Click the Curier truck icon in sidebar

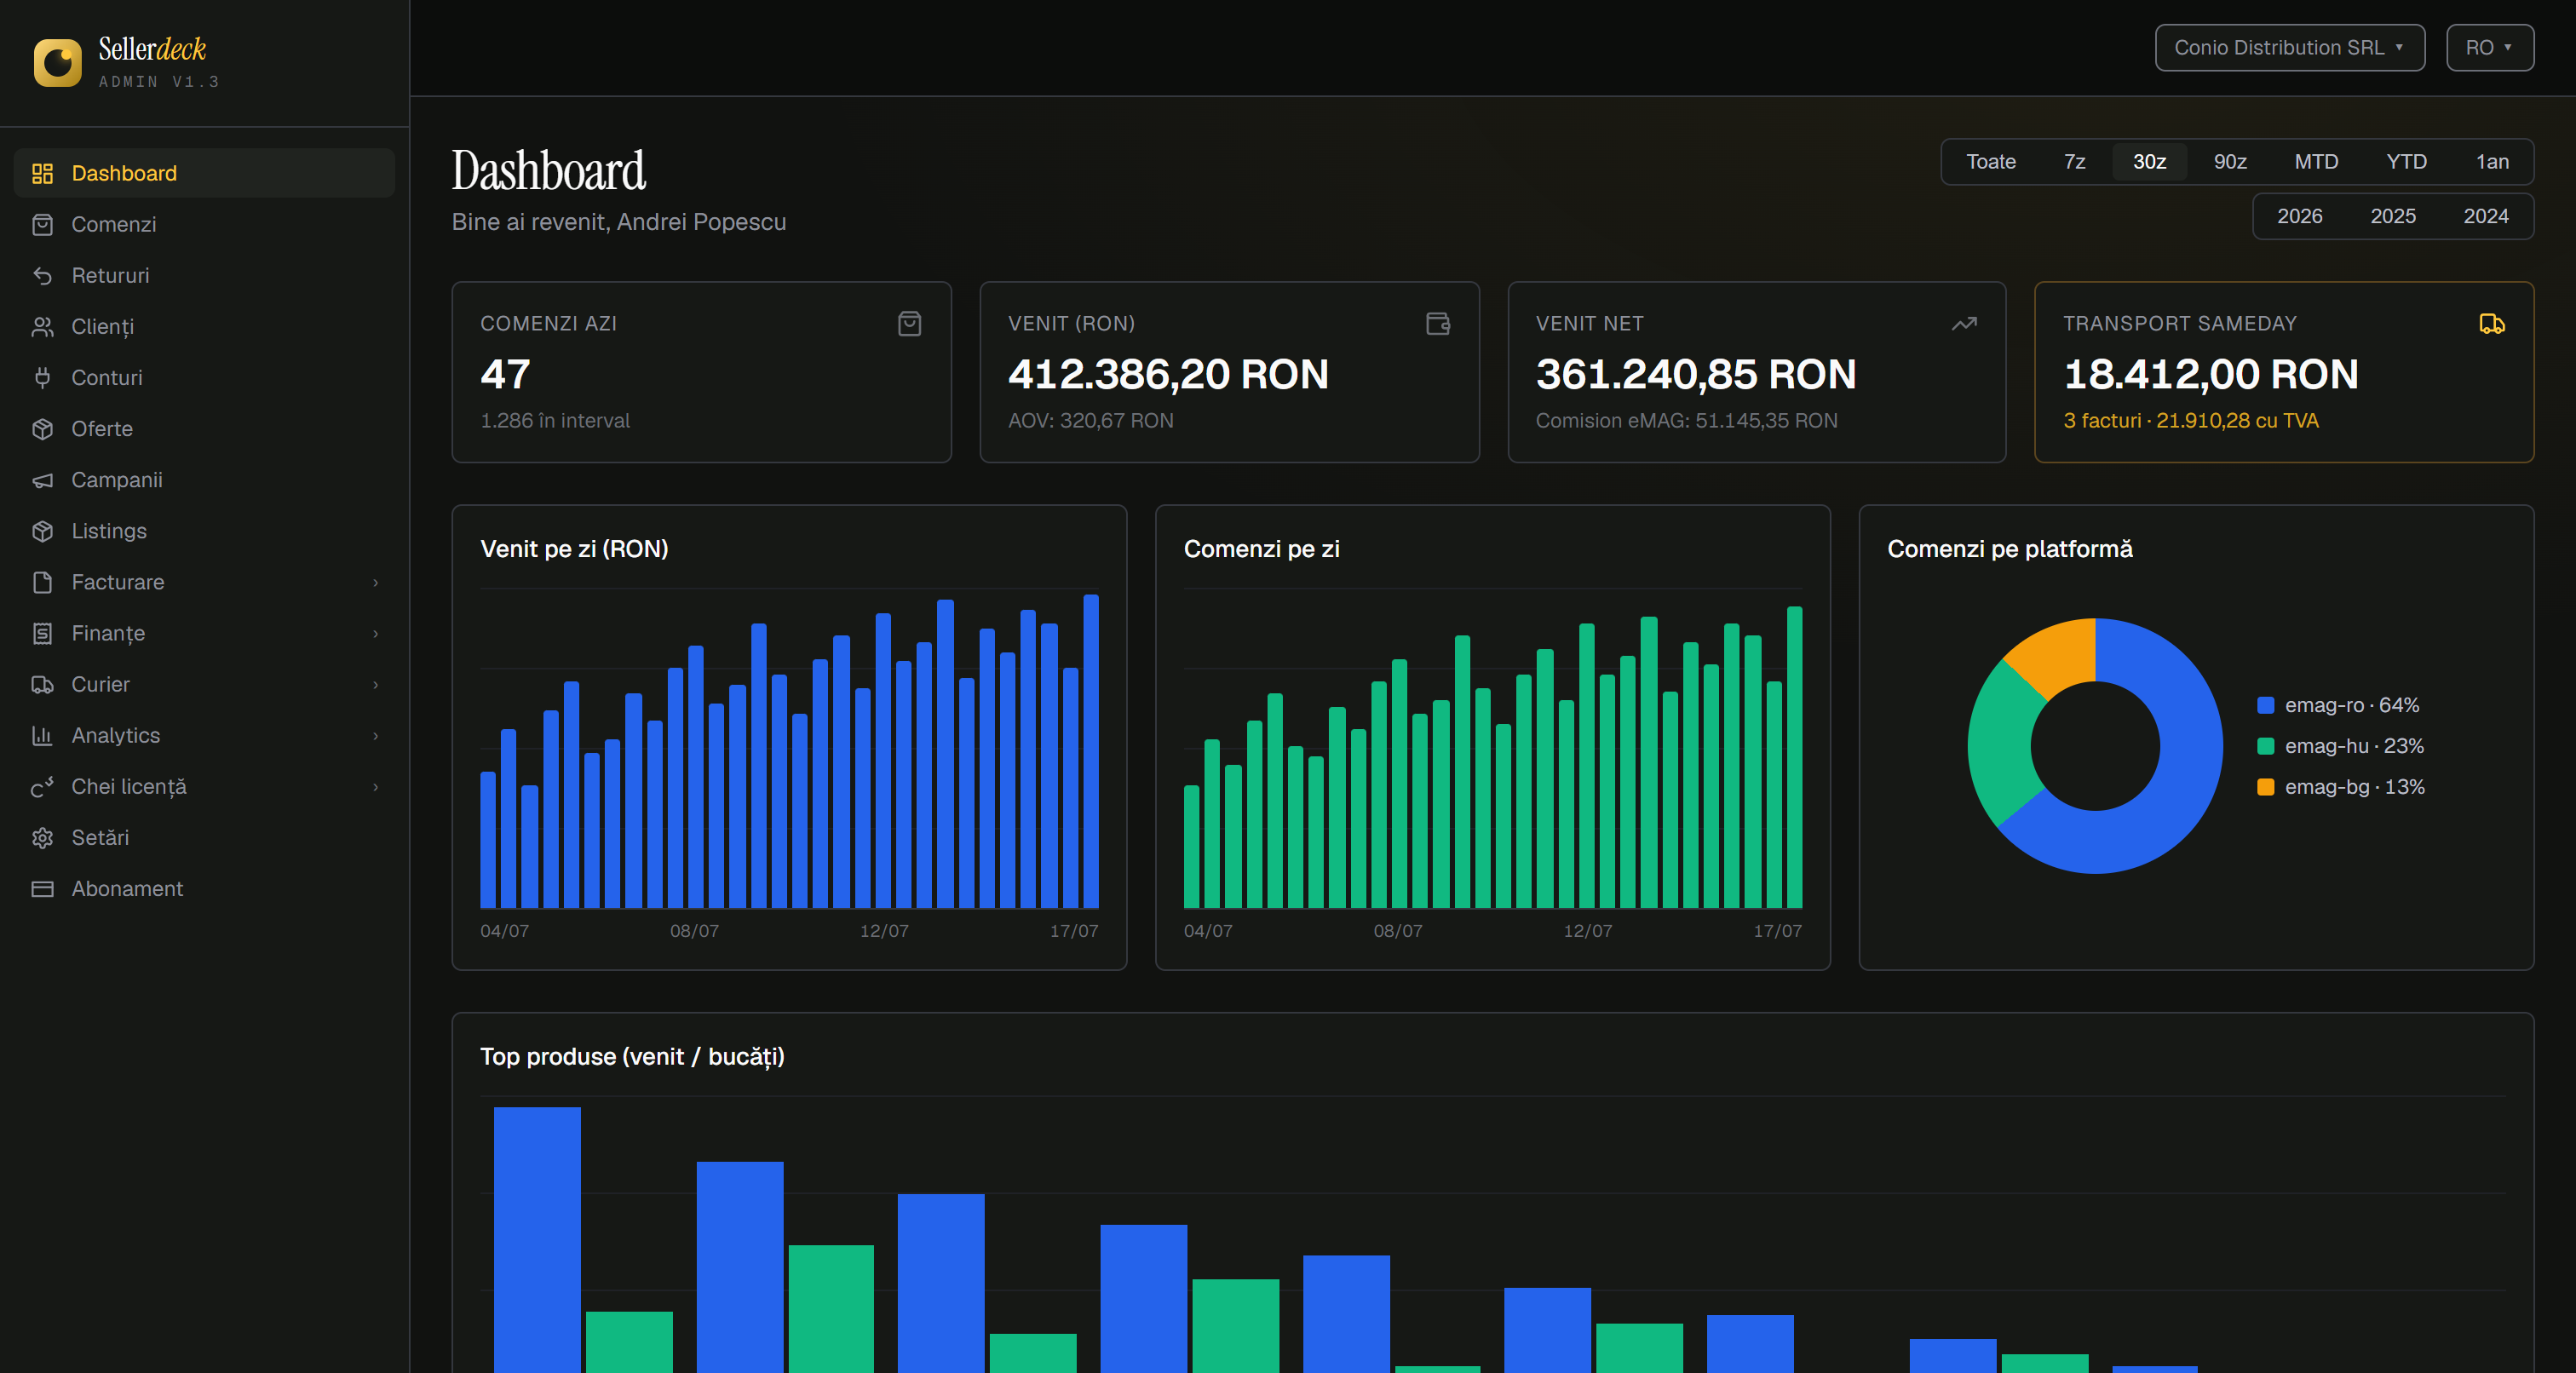point(42,684)
